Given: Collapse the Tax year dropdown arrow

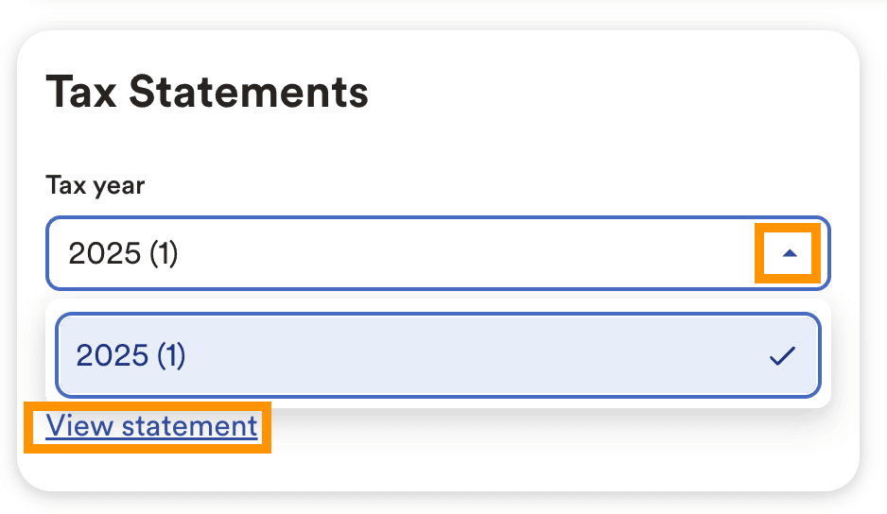Looking at the screenshot, I should point(790,253).
